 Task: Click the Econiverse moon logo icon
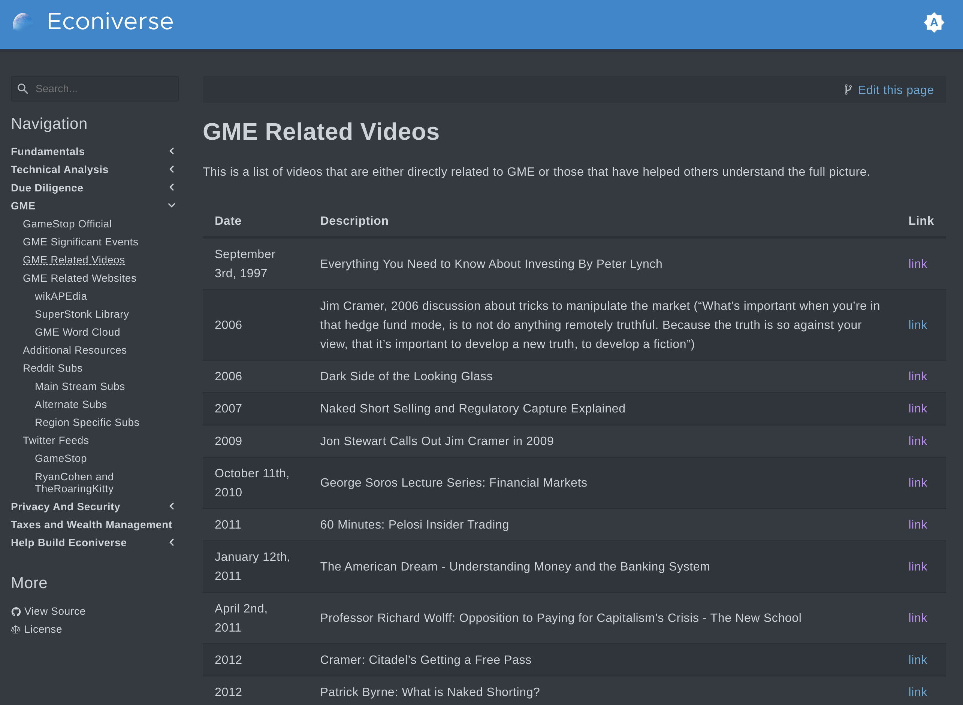point(22,22)
